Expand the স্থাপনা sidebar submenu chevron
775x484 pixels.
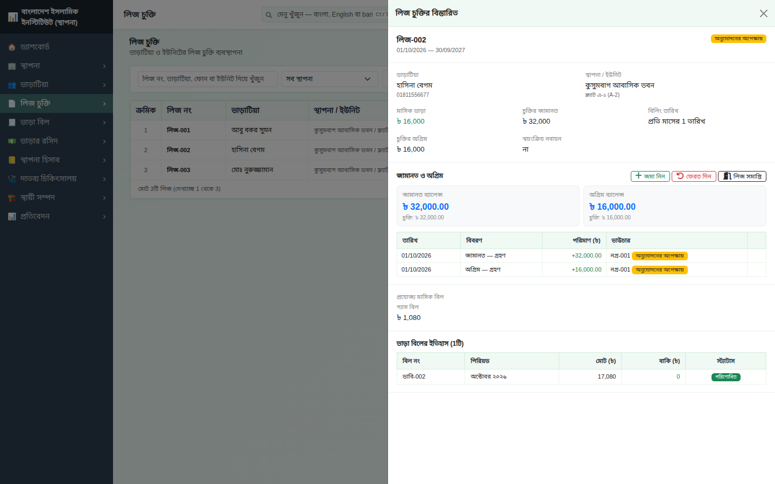pos(104,66)
